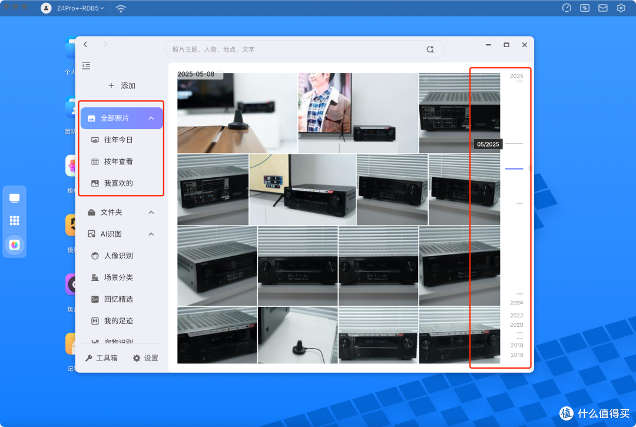Click the AI识图 icon

tap(92, 234)
